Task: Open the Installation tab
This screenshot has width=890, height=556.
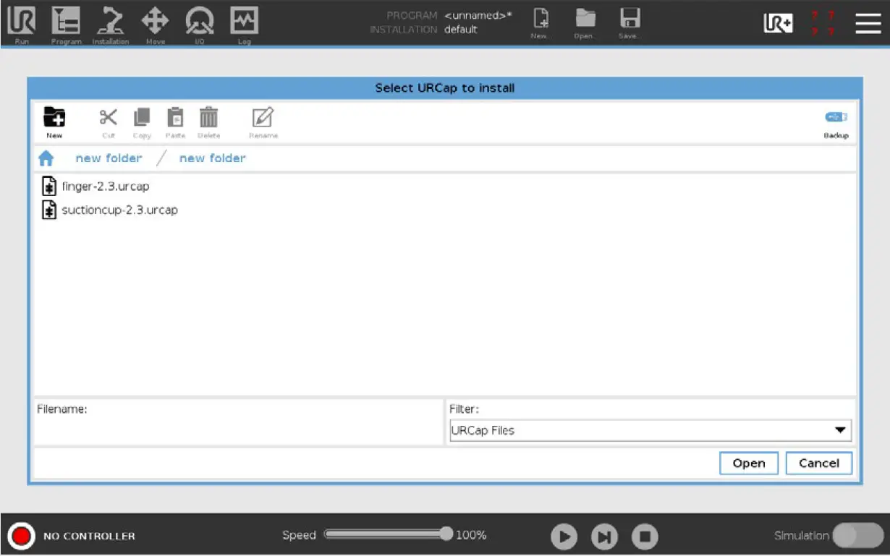Action: tap(110, 25)
